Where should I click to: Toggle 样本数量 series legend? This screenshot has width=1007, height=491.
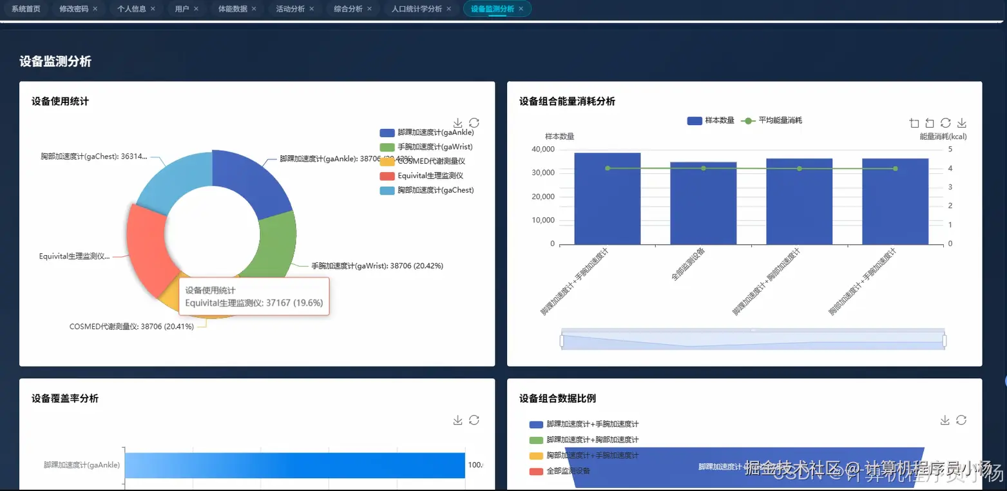[711, 120]
